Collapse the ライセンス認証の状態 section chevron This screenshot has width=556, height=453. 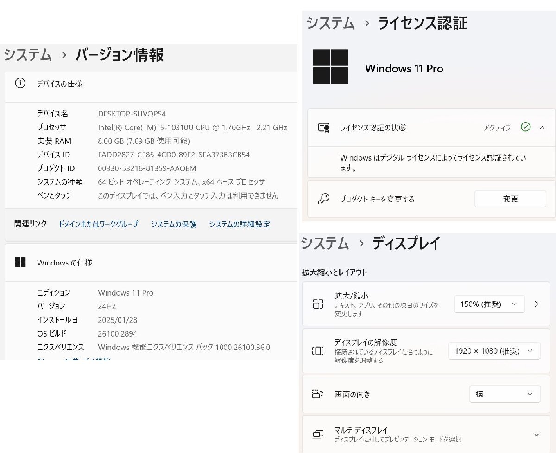point(542,128)
